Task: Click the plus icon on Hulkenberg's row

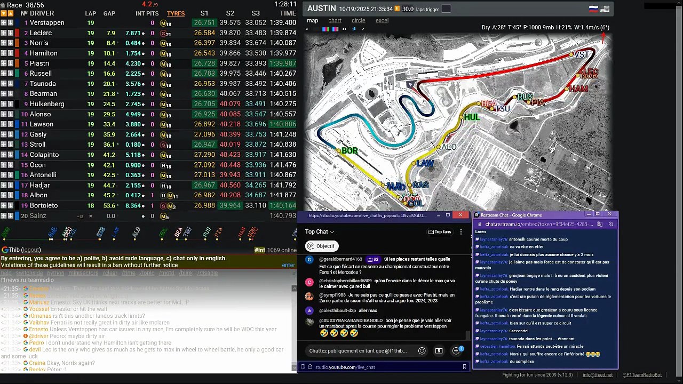Action: pyautogui.click(x=3, y=104)
